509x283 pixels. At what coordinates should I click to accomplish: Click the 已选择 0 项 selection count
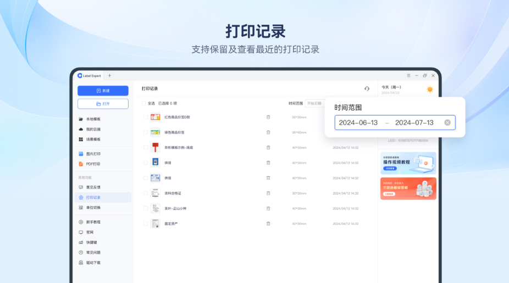[168, 103]
